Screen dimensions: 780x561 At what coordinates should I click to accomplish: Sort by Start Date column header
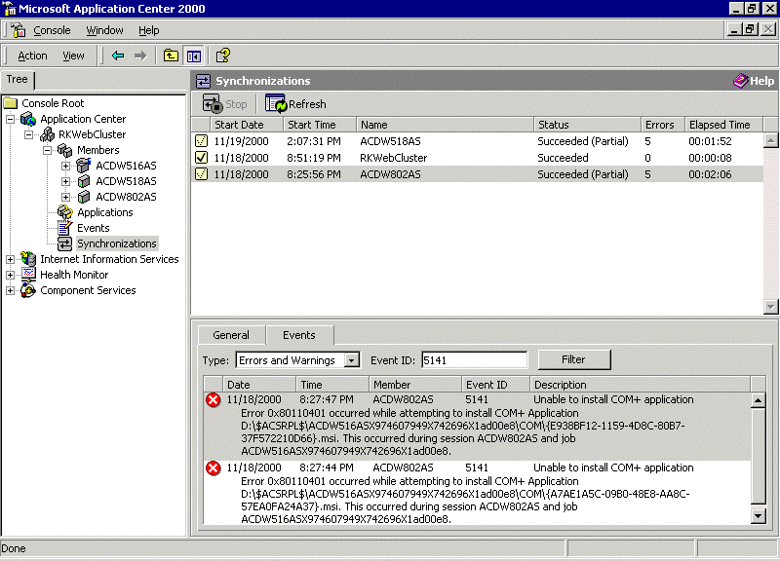(247, 125)
